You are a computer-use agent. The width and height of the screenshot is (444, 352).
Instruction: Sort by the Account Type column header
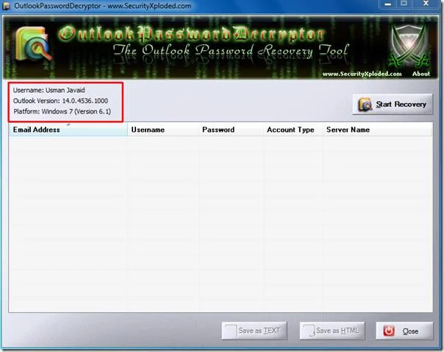pos(293,130)
